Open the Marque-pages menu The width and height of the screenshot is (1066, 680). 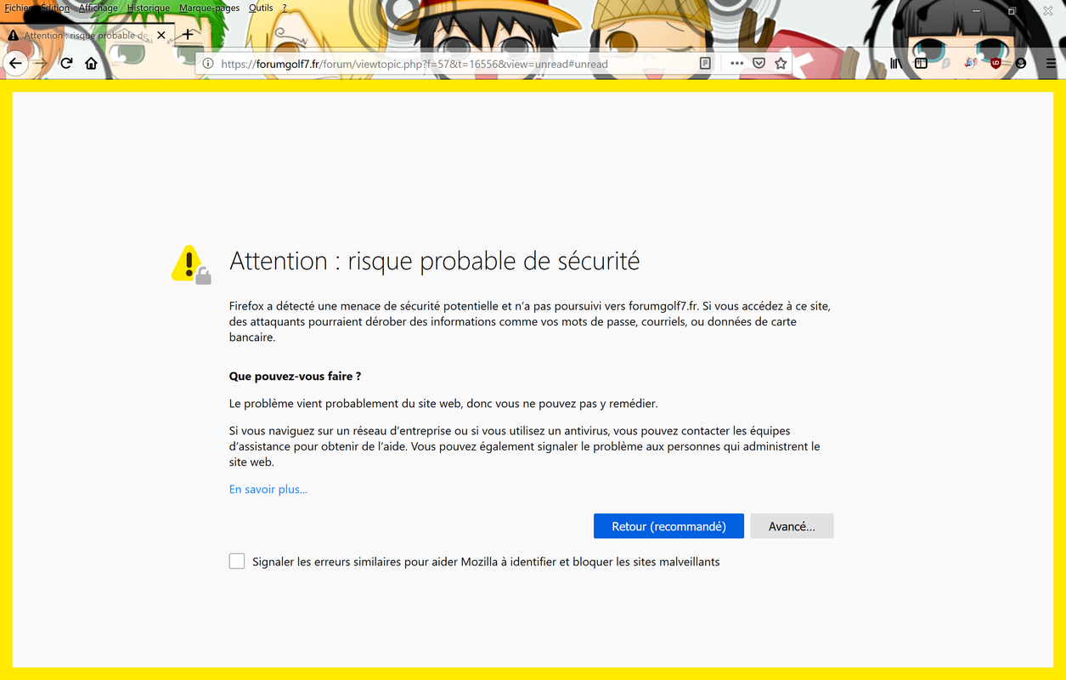tap(209, 8)
